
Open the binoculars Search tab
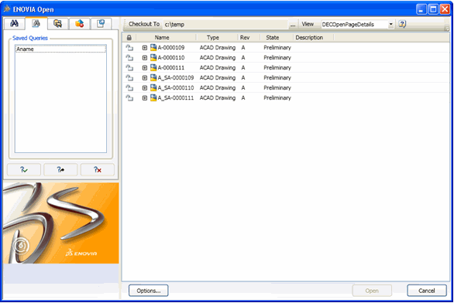coord(14,23)
